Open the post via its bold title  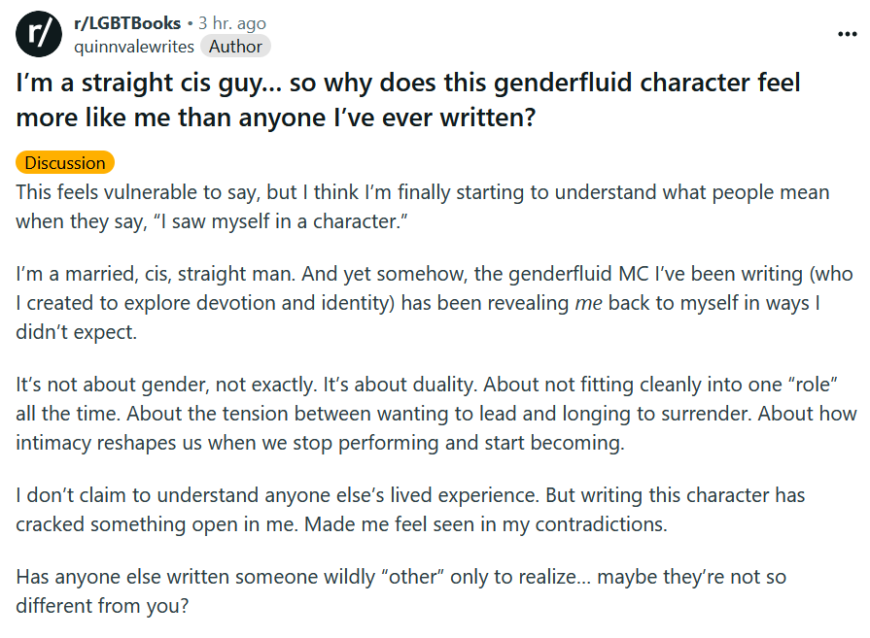pyautogui.click(x=408, y=100)
